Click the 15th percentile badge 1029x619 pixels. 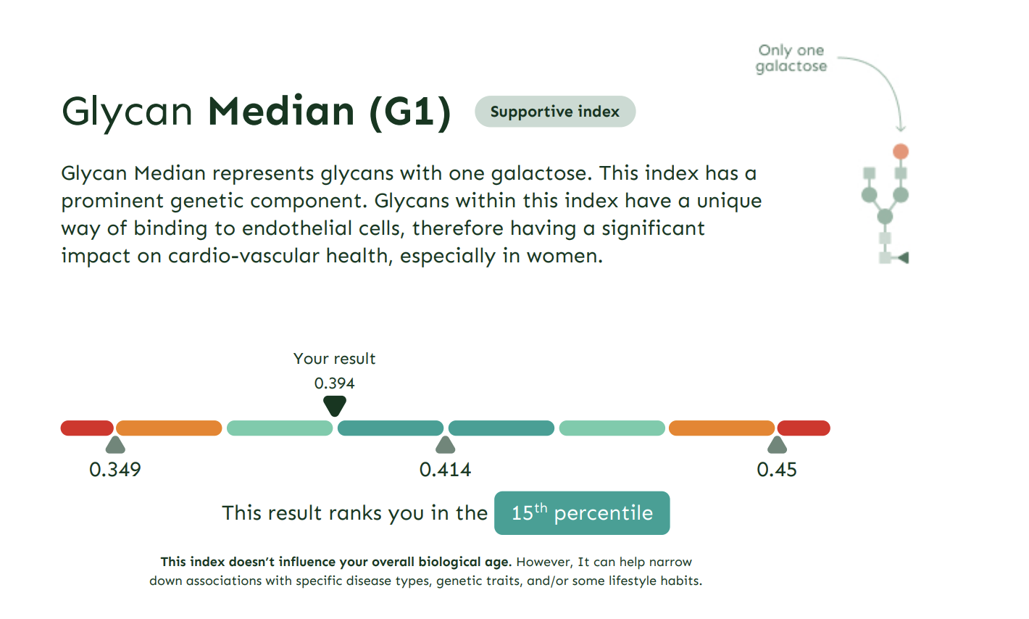(x=582, y=513)
